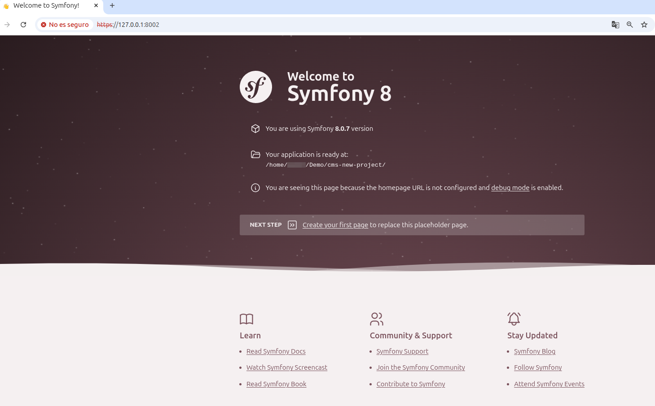Open the Create your first page link
The height and width of the screenshot is (406, 655).
335,225
